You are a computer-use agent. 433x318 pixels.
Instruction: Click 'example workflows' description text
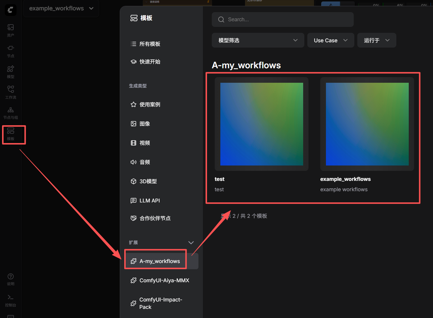tap(344, 189)
